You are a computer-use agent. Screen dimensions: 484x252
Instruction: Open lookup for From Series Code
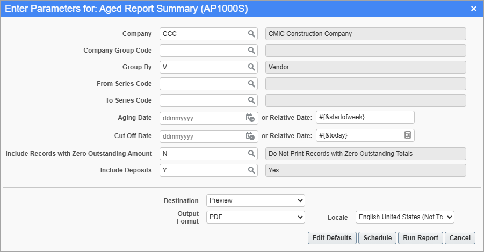tap(251, 84)
